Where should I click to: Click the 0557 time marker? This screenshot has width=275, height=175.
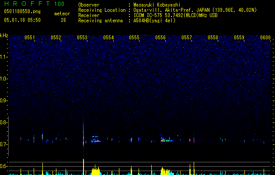tap(187, 38)
